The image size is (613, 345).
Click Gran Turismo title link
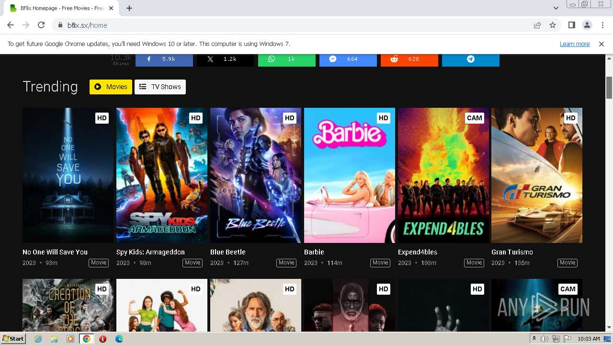[x=512, y=252]
